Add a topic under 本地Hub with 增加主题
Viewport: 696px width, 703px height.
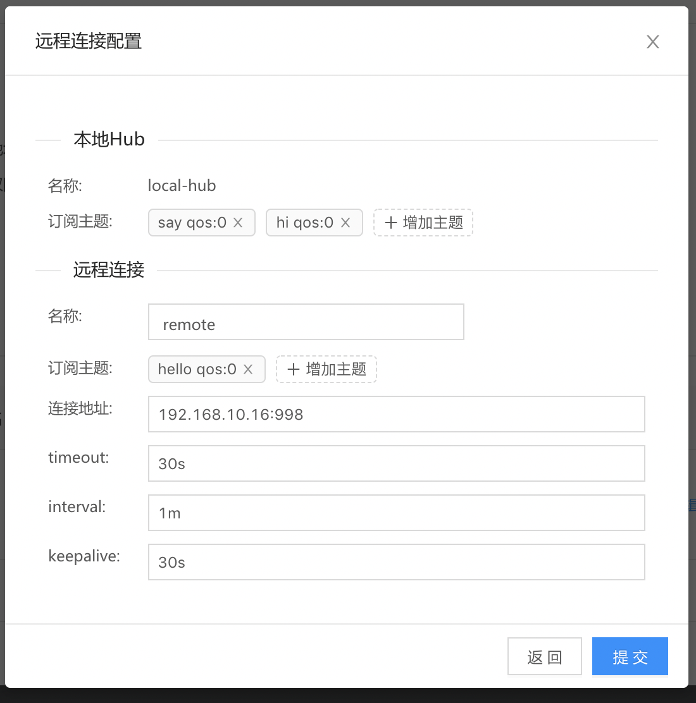point(423,223)
